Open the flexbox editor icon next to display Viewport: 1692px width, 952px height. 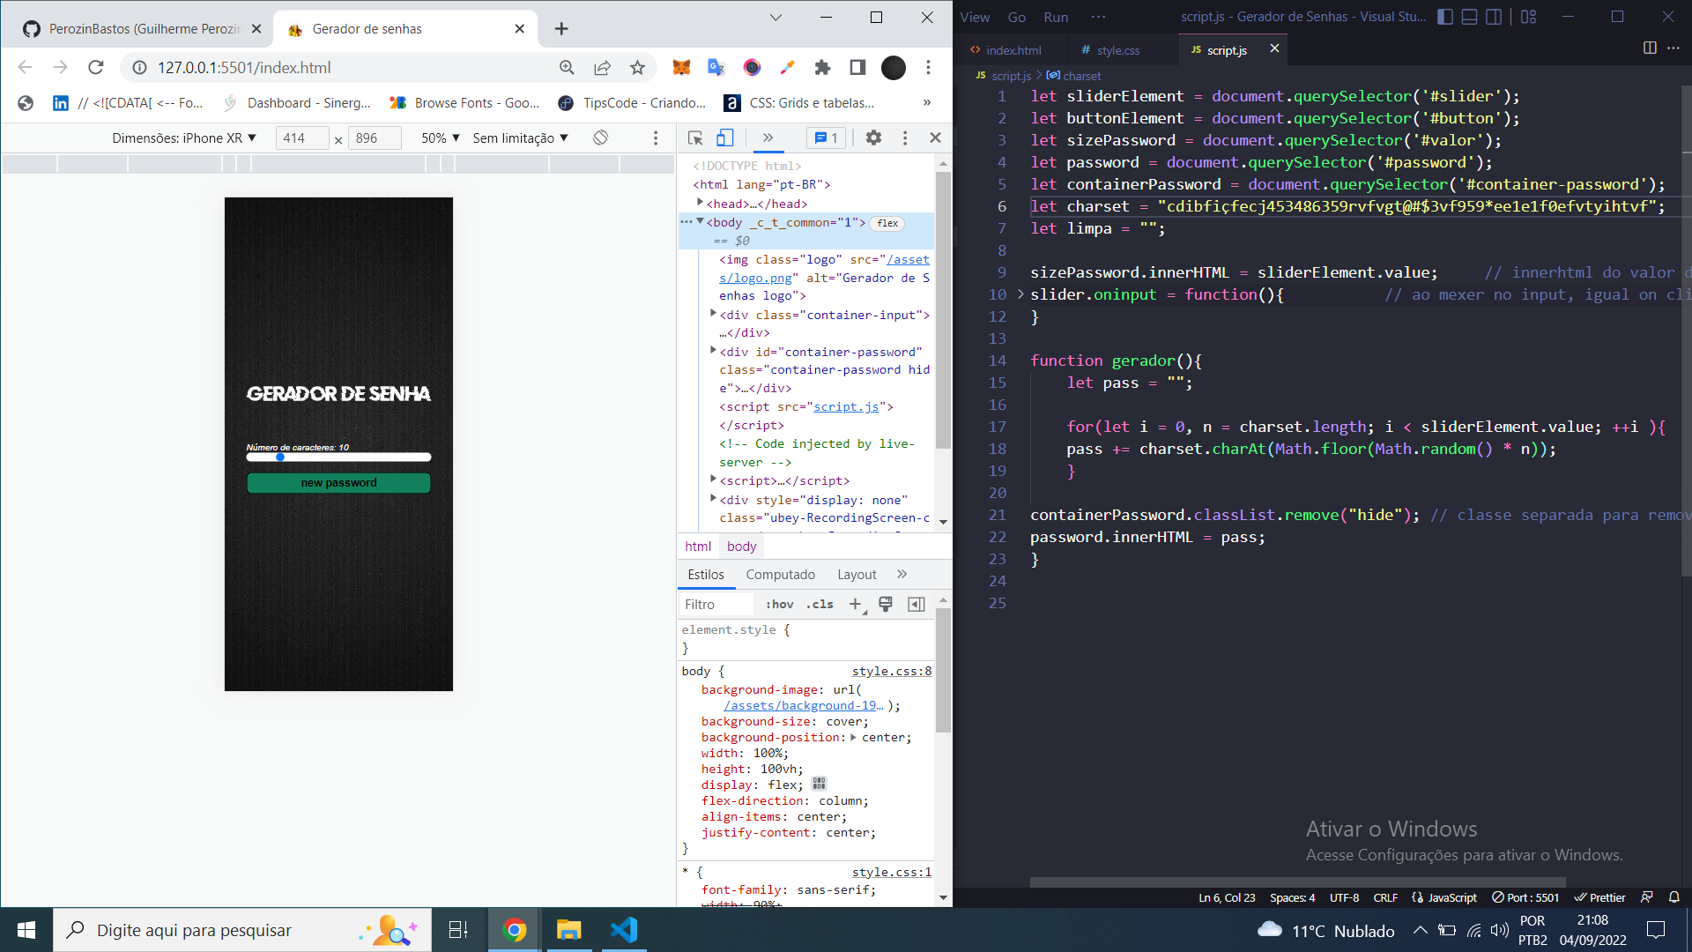[x=820, y=784]
